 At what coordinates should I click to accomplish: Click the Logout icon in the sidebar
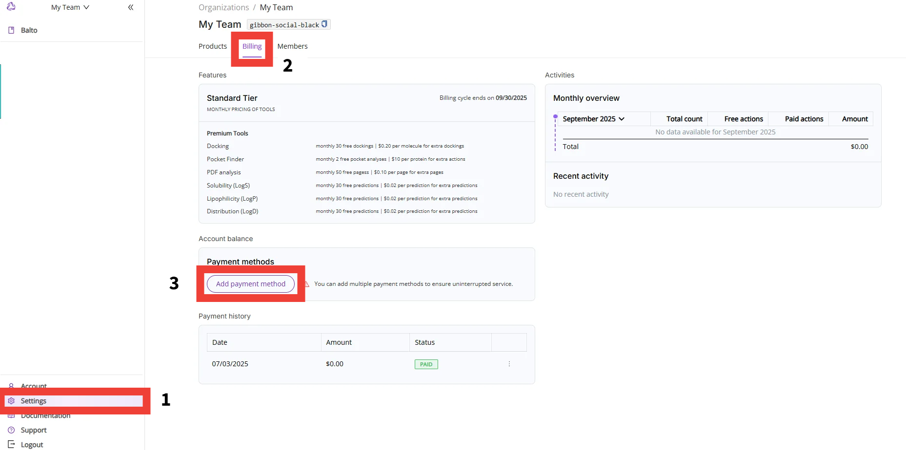coord(11,444)
